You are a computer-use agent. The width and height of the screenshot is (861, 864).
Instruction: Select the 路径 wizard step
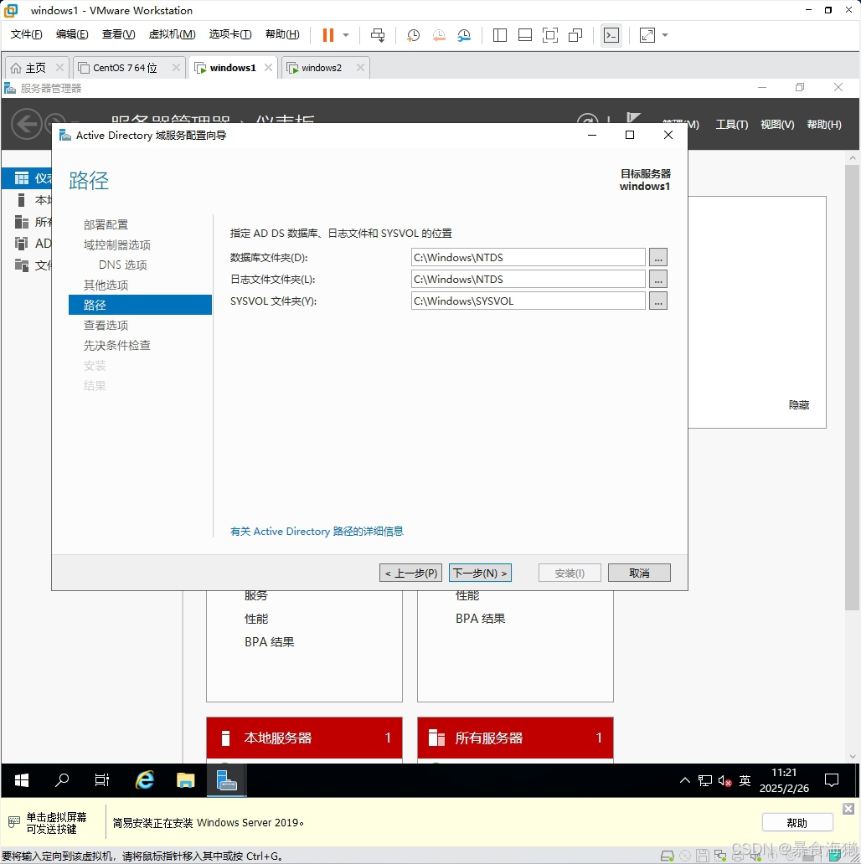[x=140, y=305]
